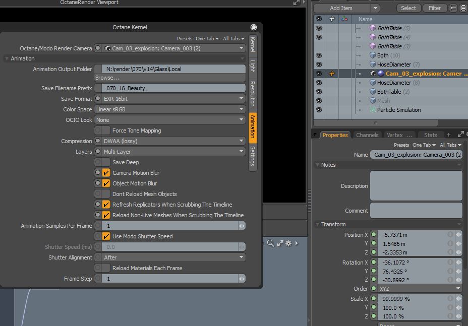Enable Save Deep checkbox
This screenshot has height=326, width=468.
tap(106, 162)
